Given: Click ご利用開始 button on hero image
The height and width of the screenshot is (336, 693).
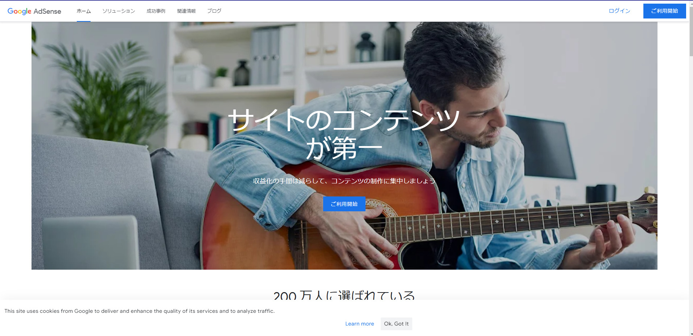Looking at the screenshot, I should click(x=344, y=204).
